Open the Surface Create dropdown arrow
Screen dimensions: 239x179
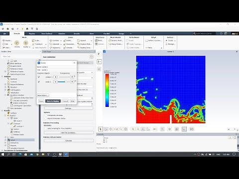(x=175, y=41)
